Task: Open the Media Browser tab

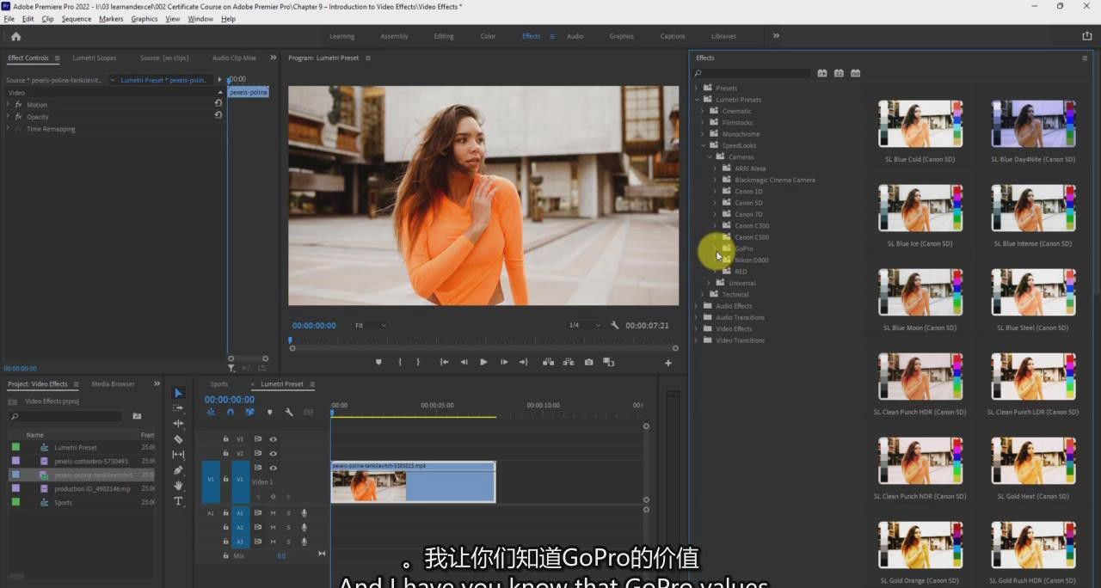Action: [x=114, y=384]
